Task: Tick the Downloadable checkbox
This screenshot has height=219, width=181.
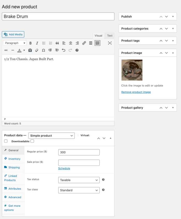Action: point(32,141)
